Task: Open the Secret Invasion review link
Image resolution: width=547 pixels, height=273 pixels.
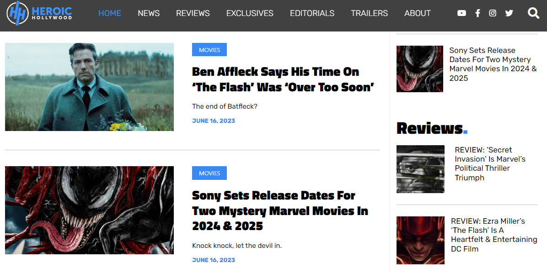Action: pyautogui.click(x=490, y=163)
